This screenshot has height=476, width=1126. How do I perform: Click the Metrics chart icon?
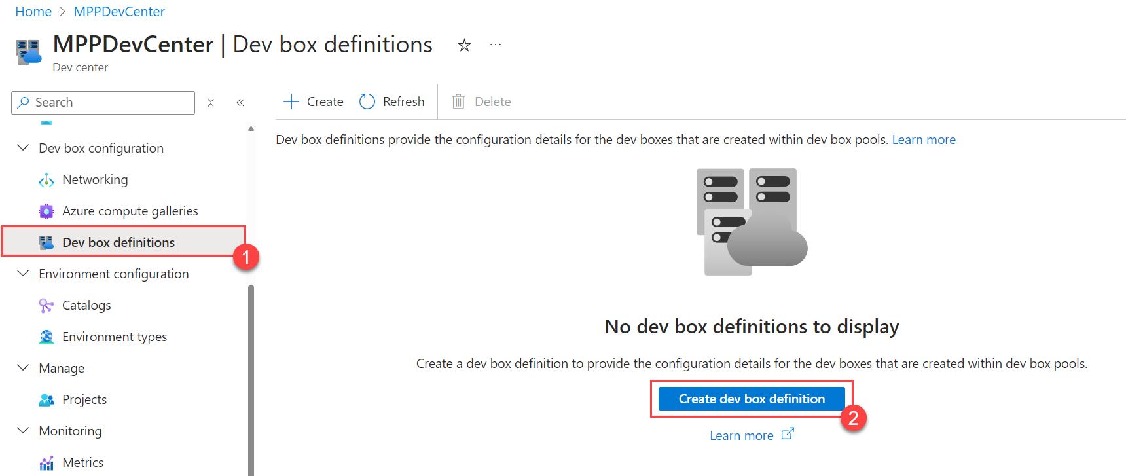46,463
